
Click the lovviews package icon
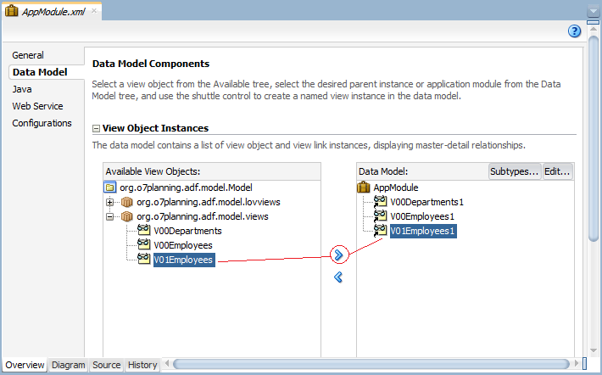pos(126,202)
